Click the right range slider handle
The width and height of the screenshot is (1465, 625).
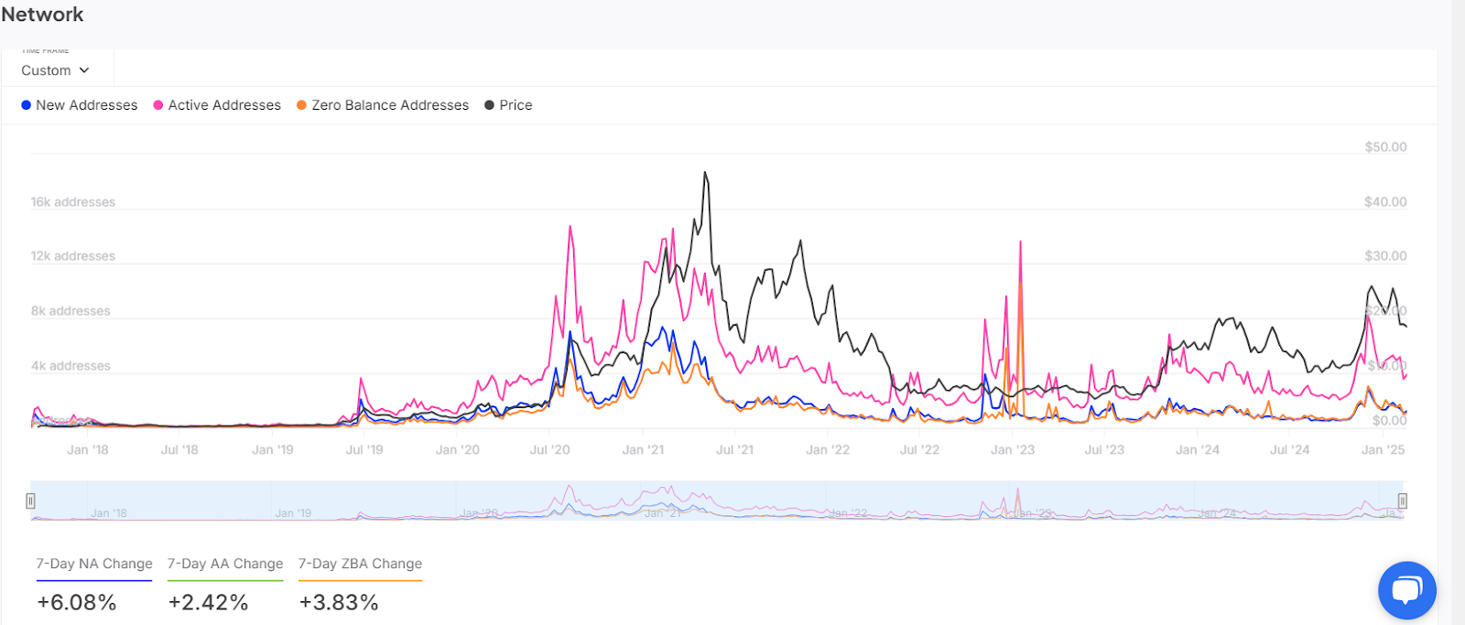(1402, 501)
